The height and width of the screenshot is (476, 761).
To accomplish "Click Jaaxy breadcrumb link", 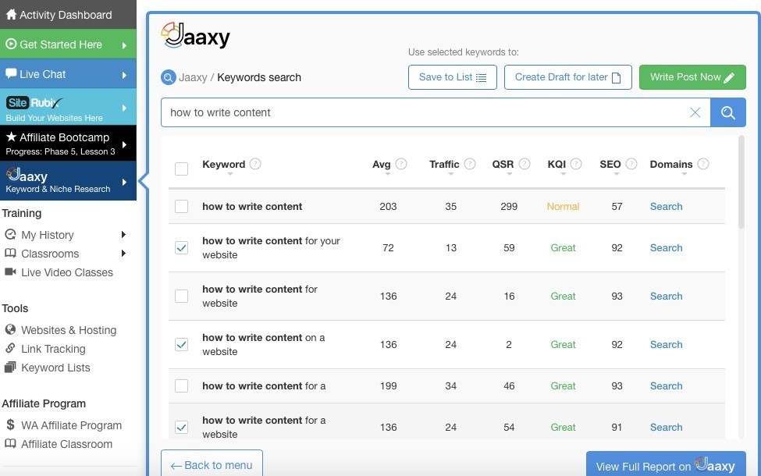I will tap(193, 77).
